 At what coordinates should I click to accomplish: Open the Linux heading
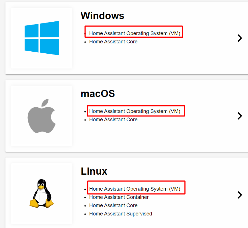[x=94, y=171]
